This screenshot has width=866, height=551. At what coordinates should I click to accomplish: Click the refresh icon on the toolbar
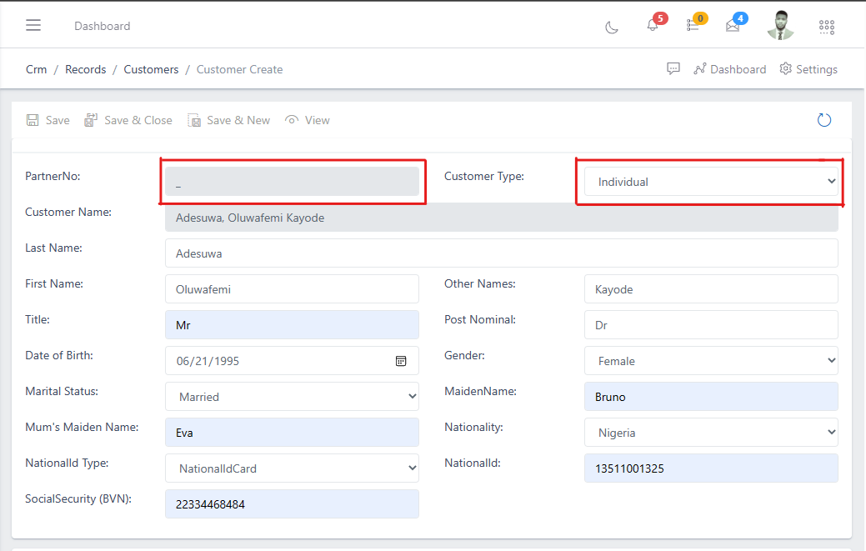click(x=823, y=119)
